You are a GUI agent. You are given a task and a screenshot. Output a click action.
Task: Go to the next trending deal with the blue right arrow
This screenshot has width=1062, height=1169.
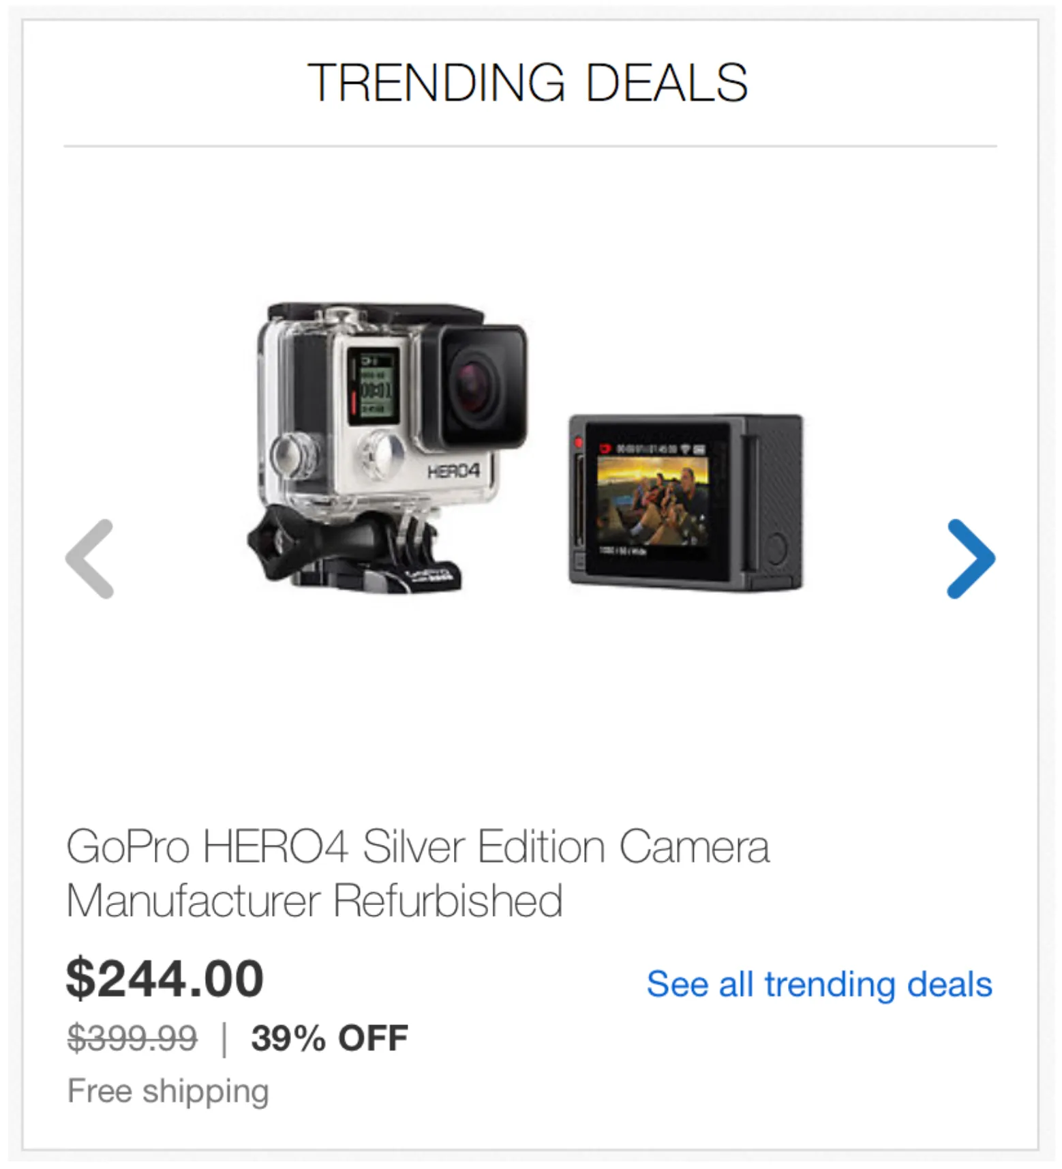971,559
